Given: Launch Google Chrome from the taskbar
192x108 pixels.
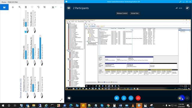Looking at the screenshot, I should (108, 105).
